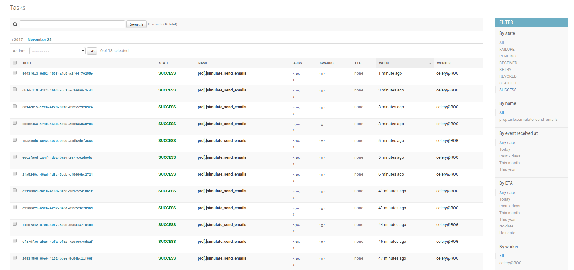Filter tasks by RETRY state
Screen dimensions: 574x270
[x=505, y=70]
